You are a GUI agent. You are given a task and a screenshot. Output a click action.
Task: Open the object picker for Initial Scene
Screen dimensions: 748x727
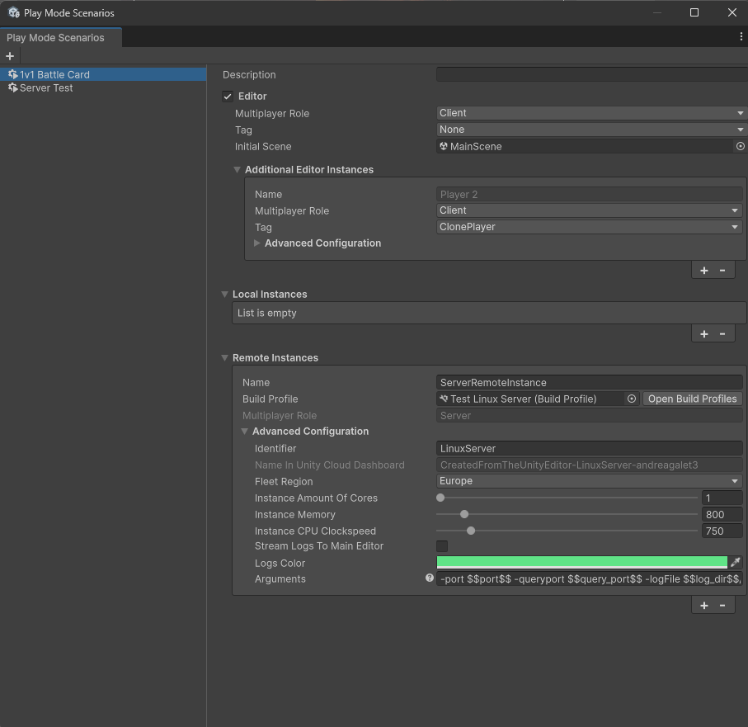point(740,146)
